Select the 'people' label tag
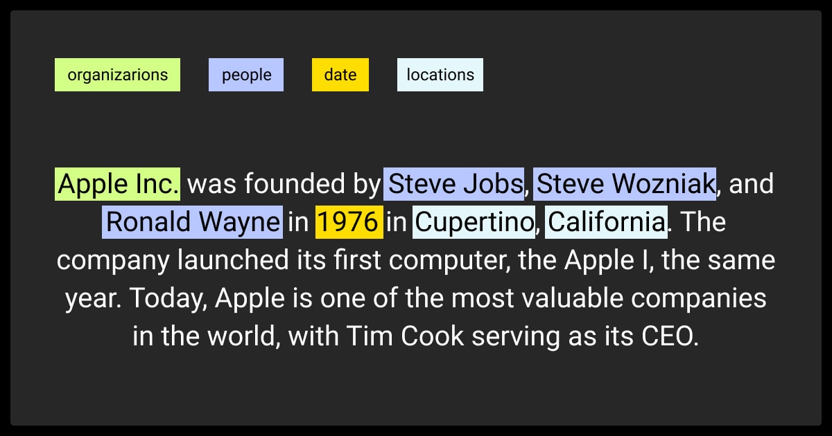 pyautogui.click(x=246, y=75)
